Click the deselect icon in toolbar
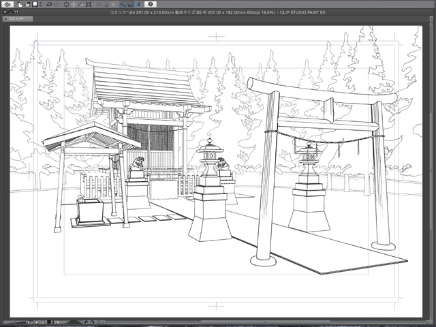Screen dimensions: 436x327 coord(98,5)
